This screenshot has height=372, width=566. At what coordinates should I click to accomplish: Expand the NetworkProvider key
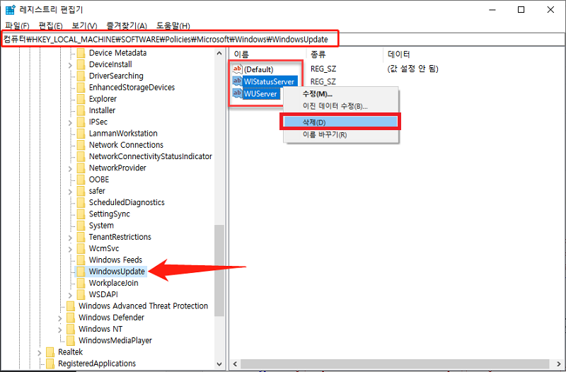point(70,168)
